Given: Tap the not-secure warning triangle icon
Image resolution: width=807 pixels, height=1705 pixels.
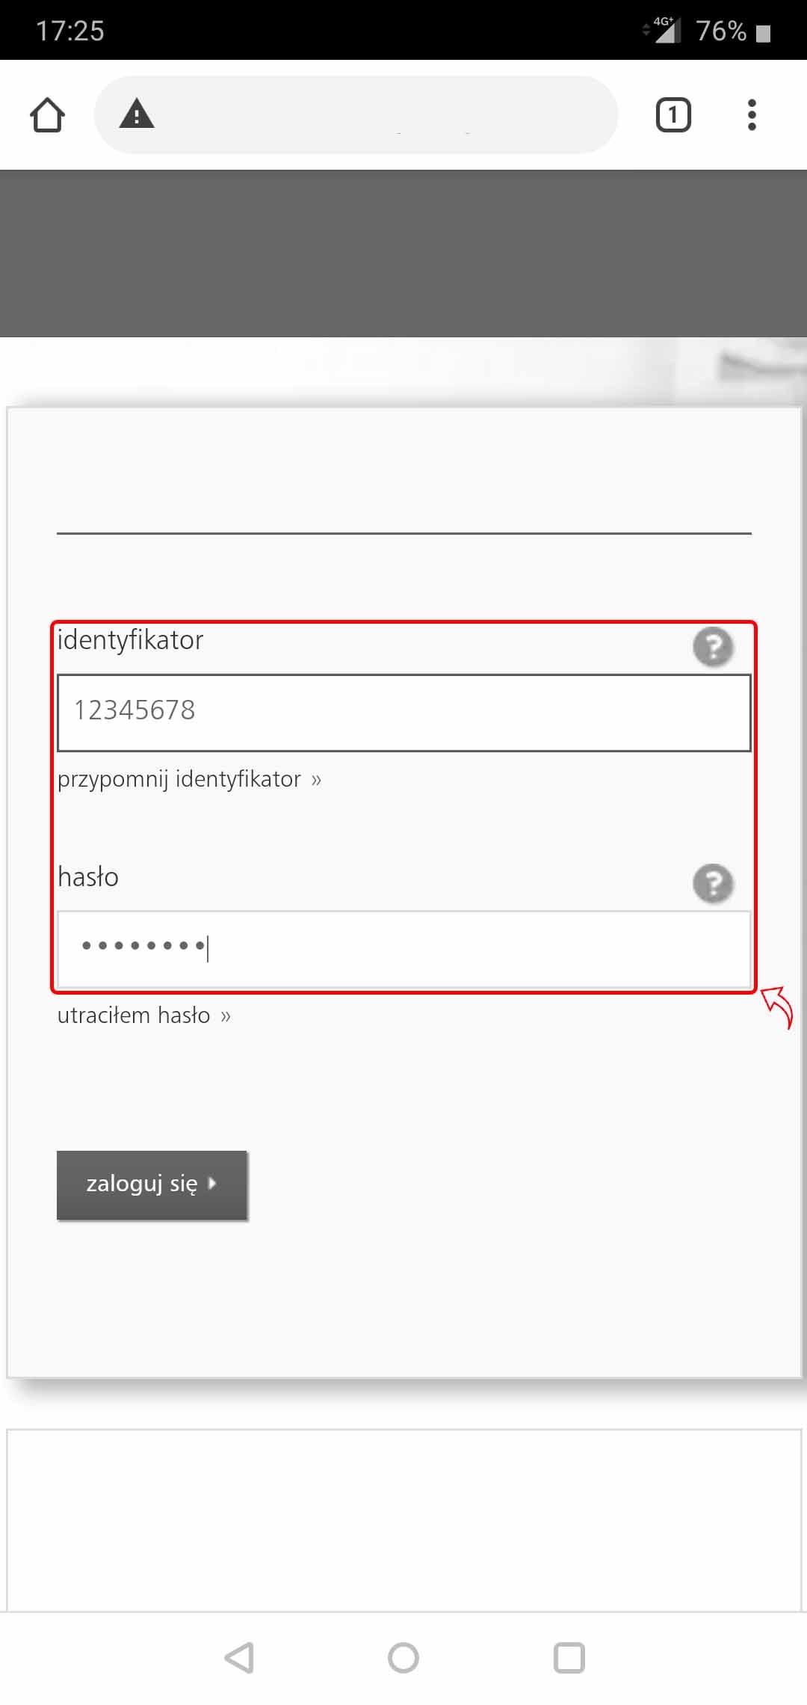Looking at the screenshot, I should coord(137,114).
